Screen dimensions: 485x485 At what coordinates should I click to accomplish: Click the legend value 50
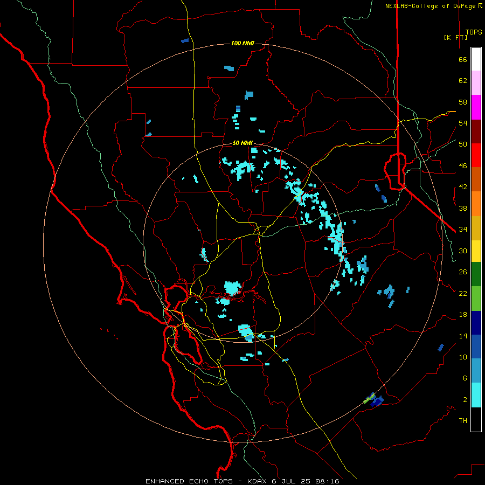[x=463, y=144]
